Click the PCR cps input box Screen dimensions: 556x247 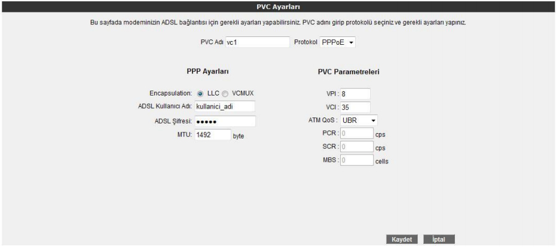[356, 134]
